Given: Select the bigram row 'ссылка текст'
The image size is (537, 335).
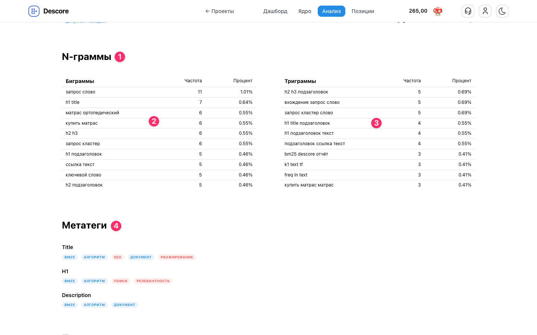Looking at the screenshot, I should [x=159, y=165].
